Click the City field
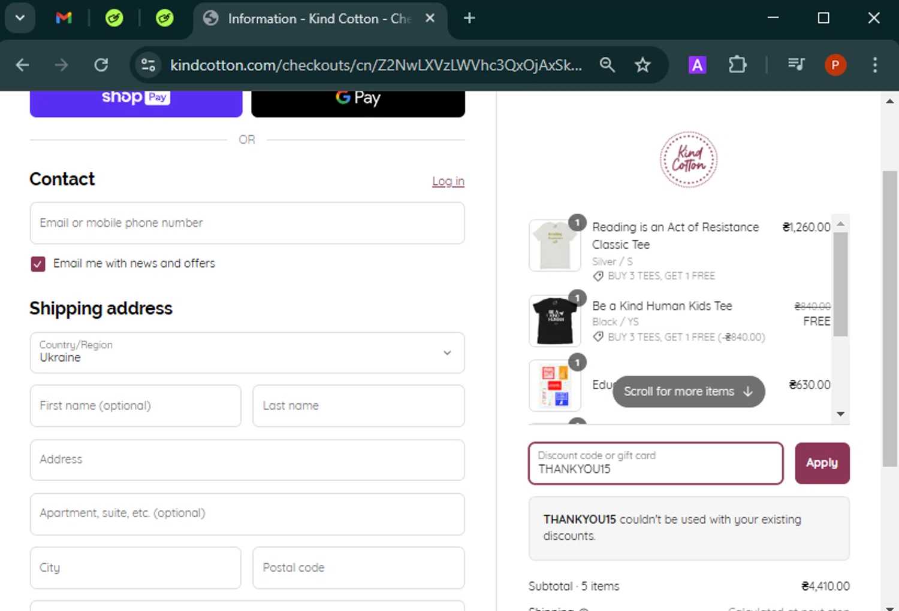The image size is (899, 611). pyautogui.click(x=135, y=568)
